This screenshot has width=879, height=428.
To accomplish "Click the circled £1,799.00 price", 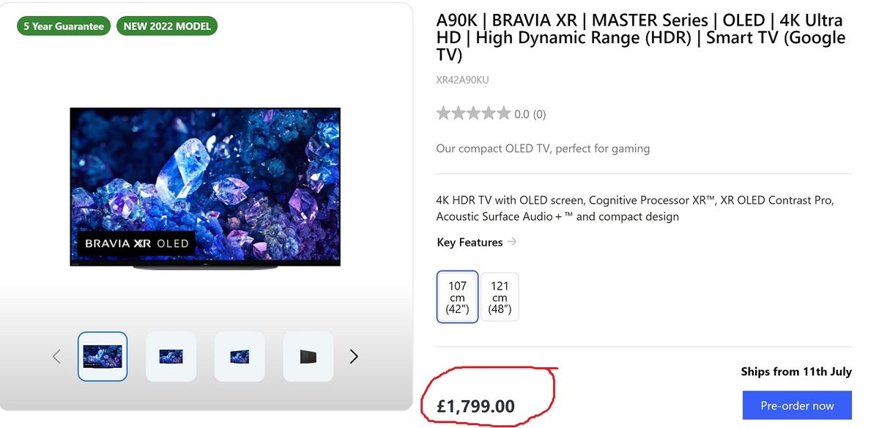I will 476,405.
